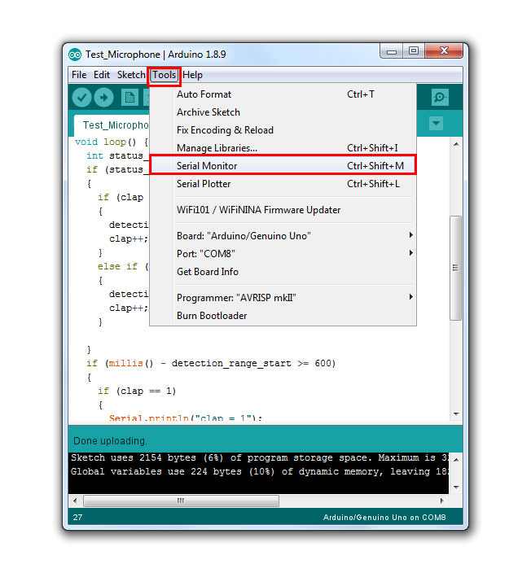Click the Upload arrow toolbar icon

coord(104,98)
